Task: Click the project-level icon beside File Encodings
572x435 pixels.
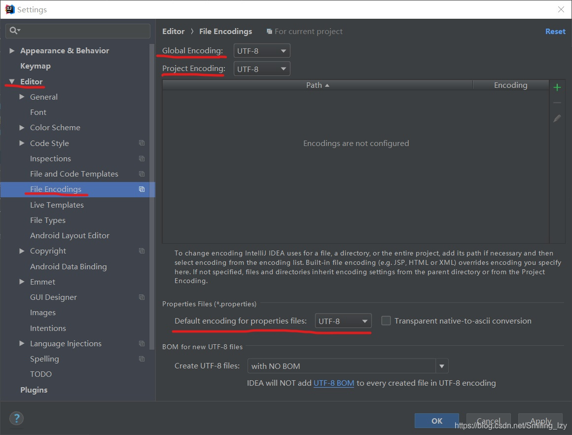Action: [142, 189]
